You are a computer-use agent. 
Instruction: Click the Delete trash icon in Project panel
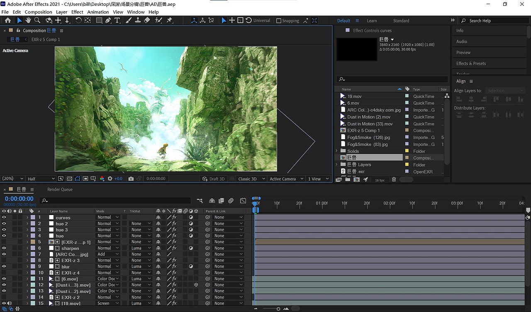coord(394,179)
